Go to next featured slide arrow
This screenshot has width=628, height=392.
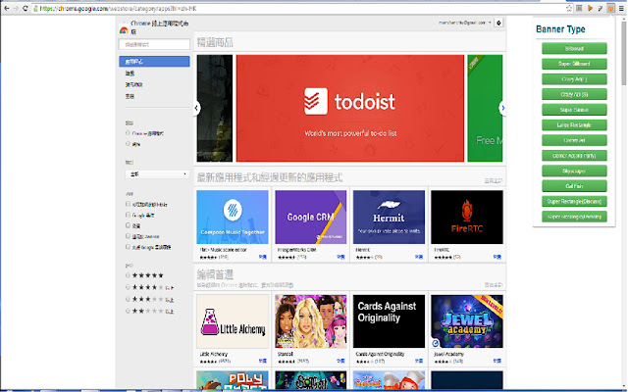[503, 108]
